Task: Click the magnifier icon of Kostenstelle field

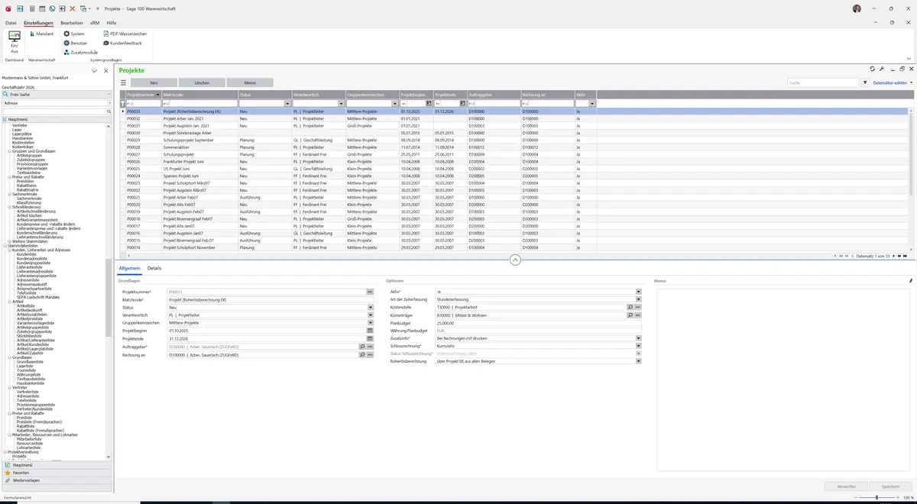Action: [630, 307]
